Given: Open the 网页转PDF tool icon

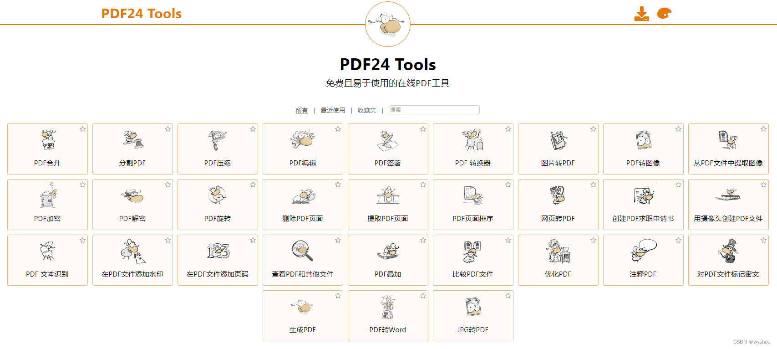Looking at the screenshot, I should coord(558,195).
